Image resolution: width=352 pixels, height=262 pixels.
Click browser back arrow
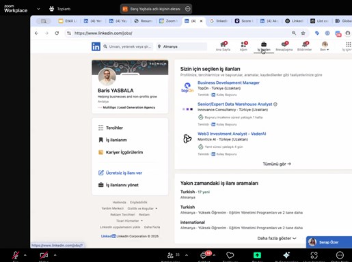(36, 33)
